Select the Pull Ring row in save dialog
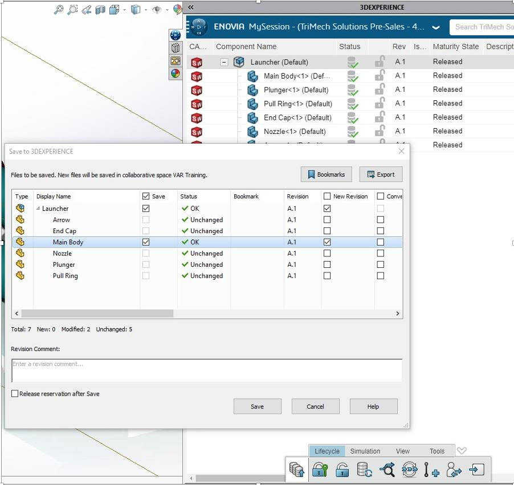 [207, 276]
